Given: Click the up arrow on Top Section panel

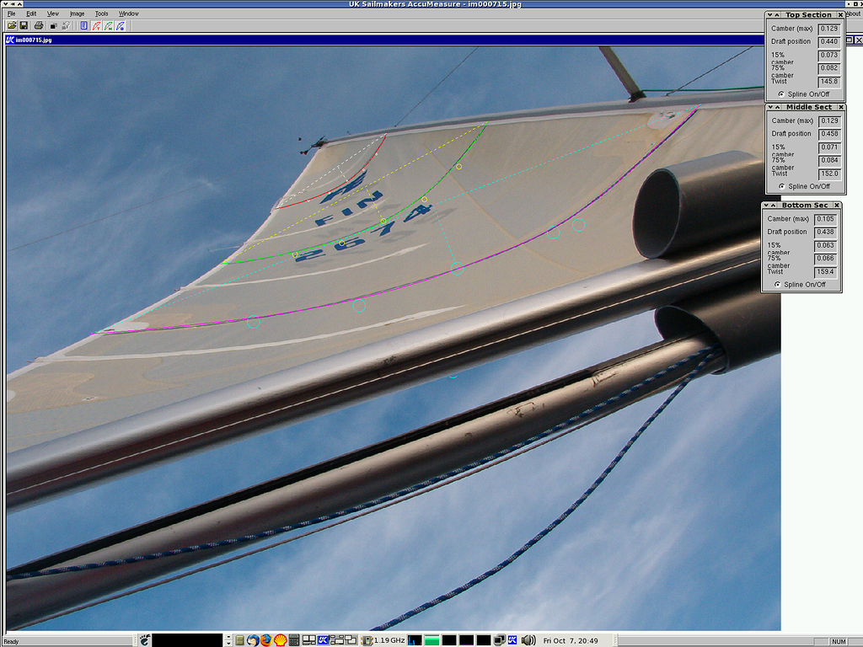Looking at the screenshot, I should pyautogui.click(x=777, y=15).
